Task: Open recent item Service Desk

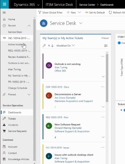Action: 15,32
